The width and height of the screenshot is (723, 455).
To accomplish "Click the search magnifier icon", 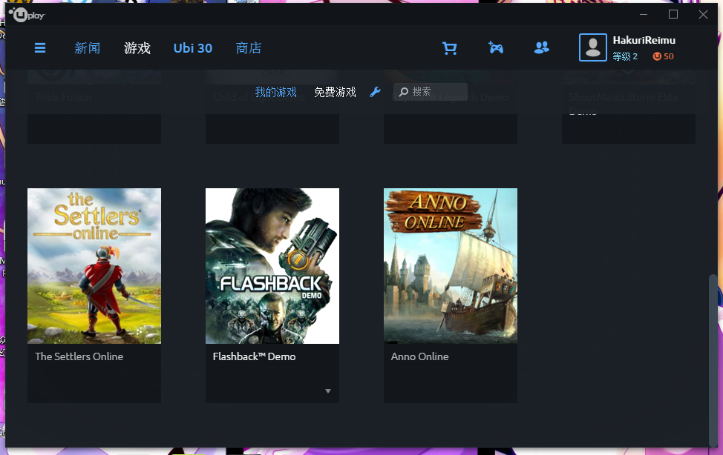I will coord(404,92).
